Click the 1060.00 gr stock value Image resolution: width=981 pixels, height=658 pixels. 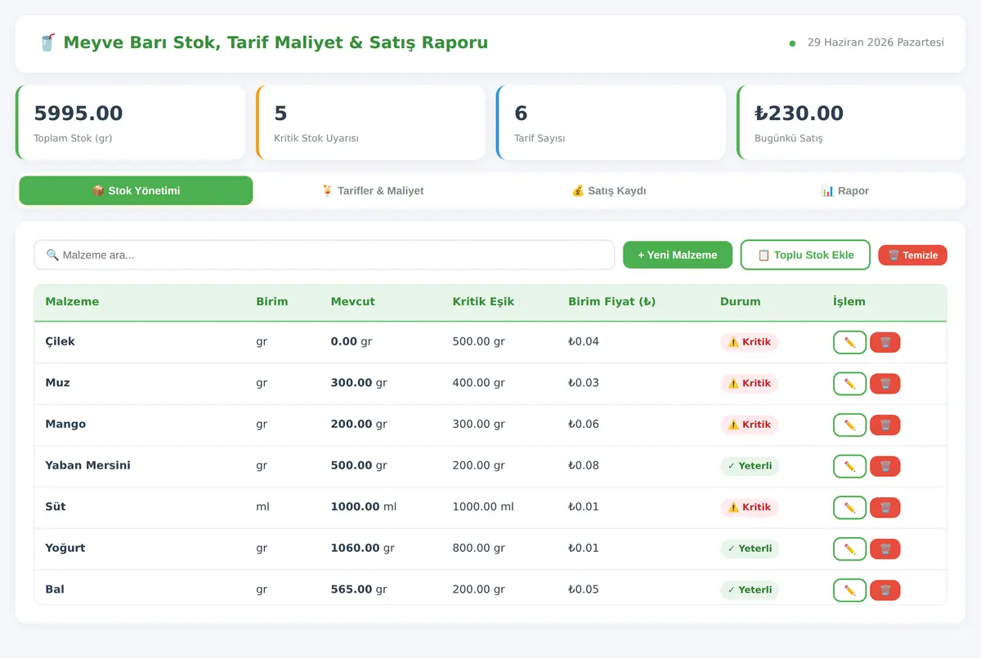click(x=362, y=548)
